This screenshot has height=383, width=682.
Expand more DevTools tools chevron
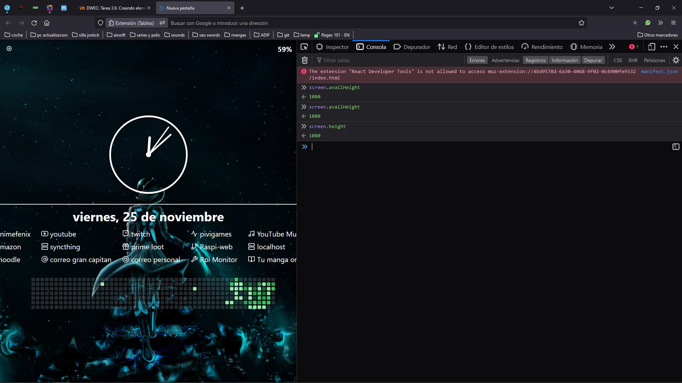pos(612,47)
